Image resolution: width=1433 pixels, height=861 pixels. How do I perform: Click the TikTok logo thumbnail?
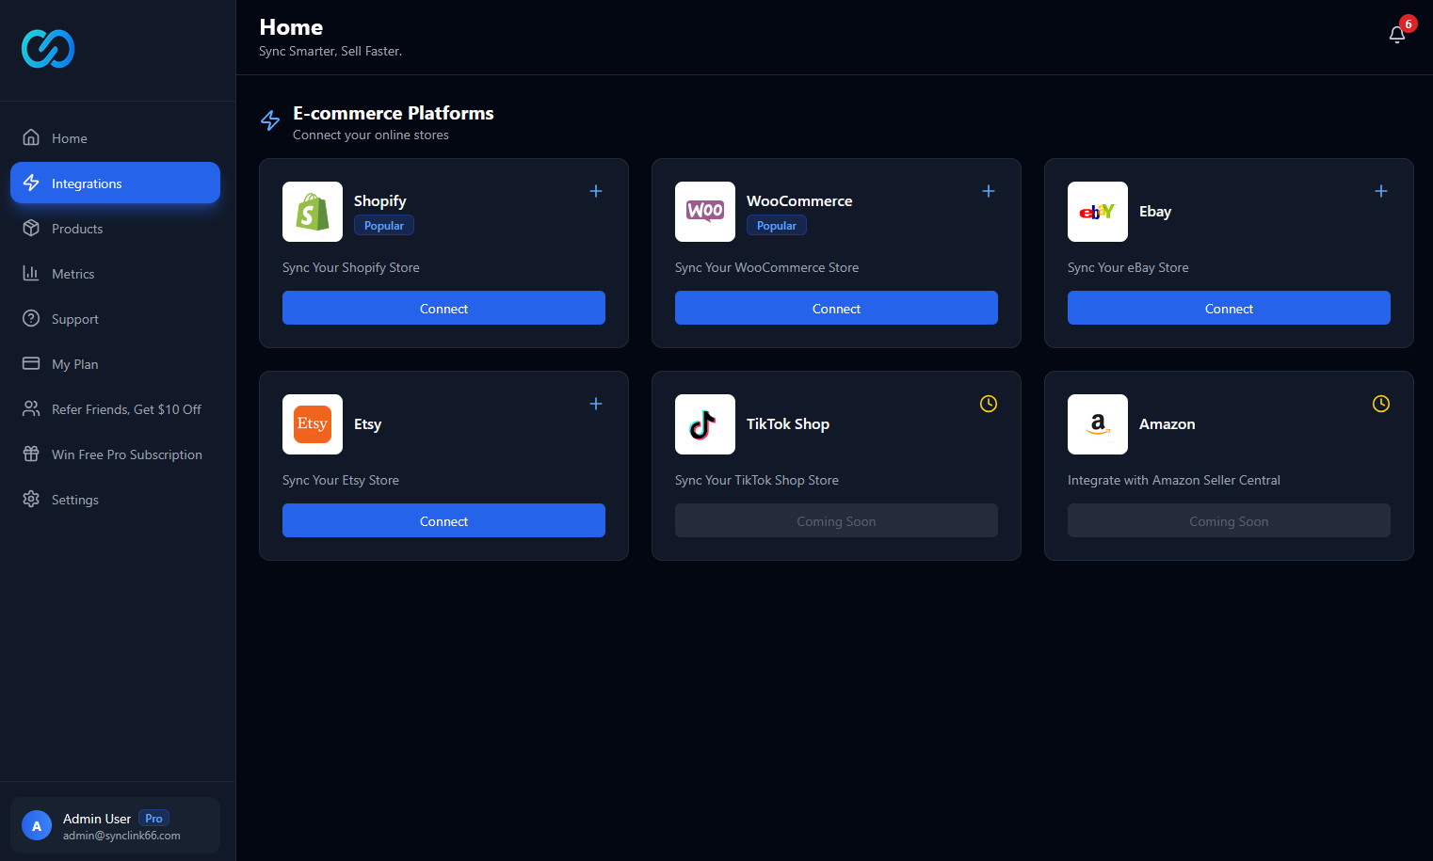pos(705,424)
